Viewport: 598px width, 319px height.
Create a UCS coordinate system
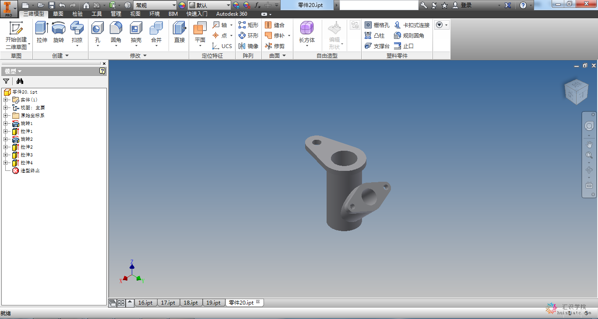[x=222, y=46]
